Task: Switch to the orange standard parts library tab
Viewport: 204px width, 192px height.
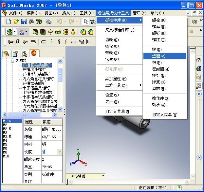Action: coord(34,53)
